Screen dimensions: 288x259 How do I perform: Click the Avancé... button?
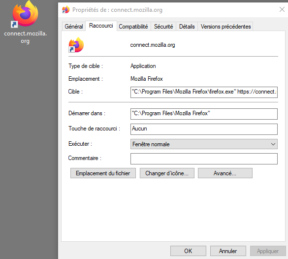pos(225,173)
